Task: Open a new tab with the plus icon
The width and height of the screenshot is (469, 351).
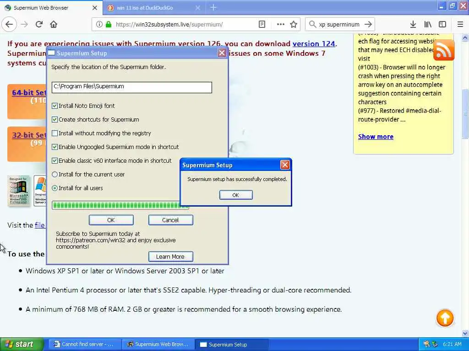Action: pyautogui.click(x=213, y=7)
